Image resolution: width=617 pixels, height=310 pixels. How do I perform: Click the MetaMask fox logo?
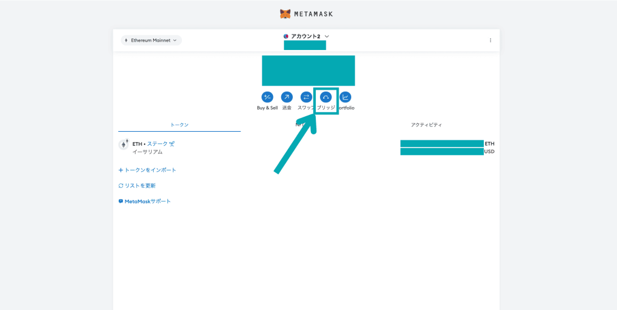coord(286,13)
